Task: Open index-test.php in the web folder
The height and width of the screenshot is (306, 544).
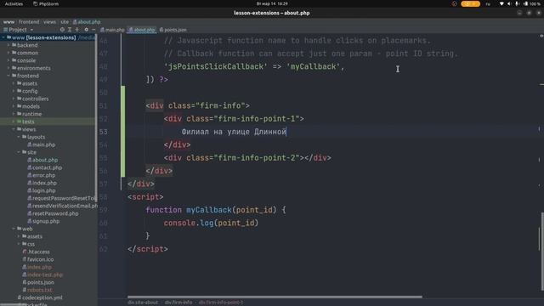Action: pos(42,275)
